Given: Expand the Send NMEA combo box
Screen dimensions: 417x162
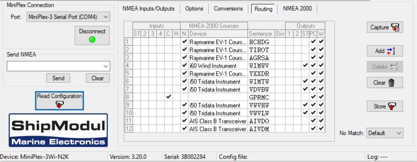Looking at the screenshot, I should pos(58,66).
